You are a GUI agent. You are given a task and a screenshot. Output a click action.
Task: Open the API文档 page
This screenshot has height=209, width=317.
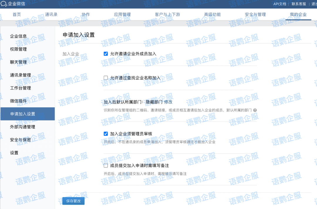click(279, 4)
